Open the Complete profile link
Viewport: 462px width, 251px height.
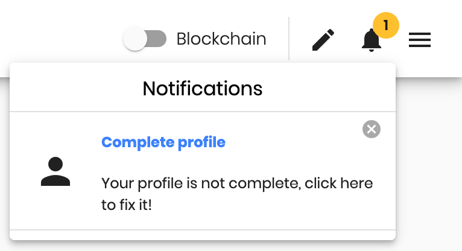click(163, 142)
